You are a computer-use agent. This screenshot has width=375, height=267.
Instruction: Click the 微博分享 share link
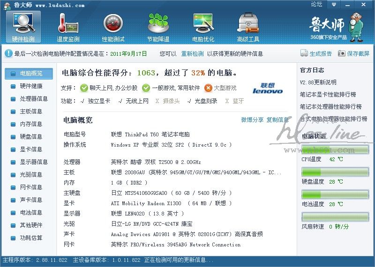point(252,120)
